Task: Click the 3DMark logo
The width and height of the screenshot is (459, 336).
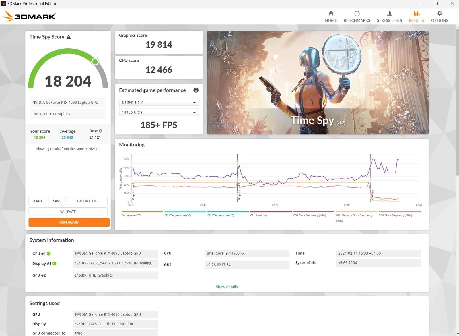Action: coord(29,16)
